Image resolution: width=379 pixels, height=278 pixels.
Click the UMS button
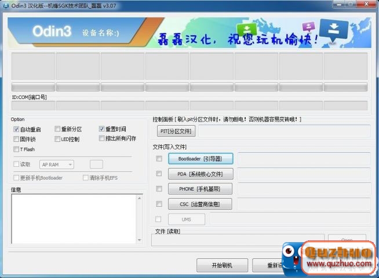click(187, 220)
